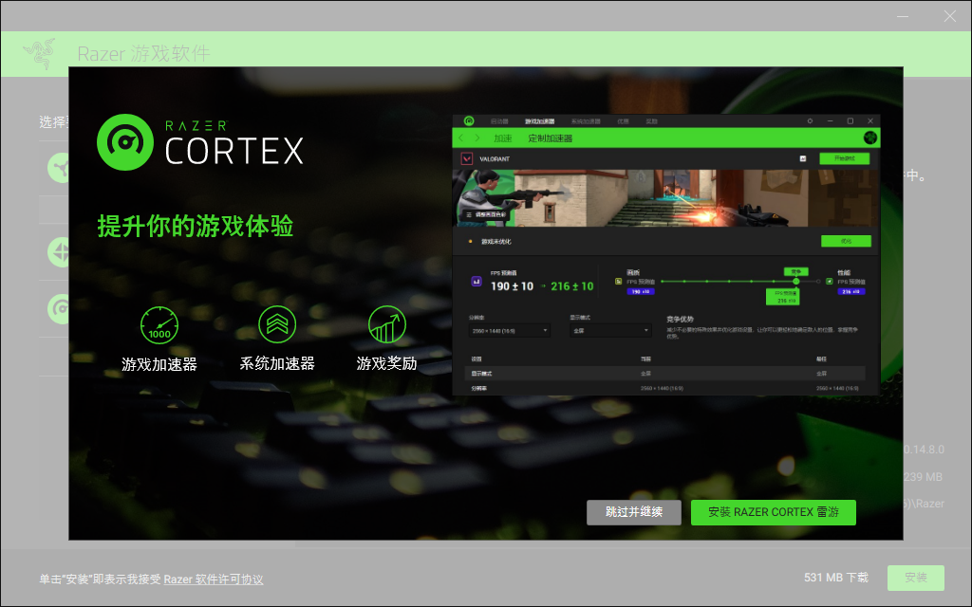972x607 pixels.
Task: Click the round Razer avatar in the preview
Action: pyautogui.click(x=869, y=138)
